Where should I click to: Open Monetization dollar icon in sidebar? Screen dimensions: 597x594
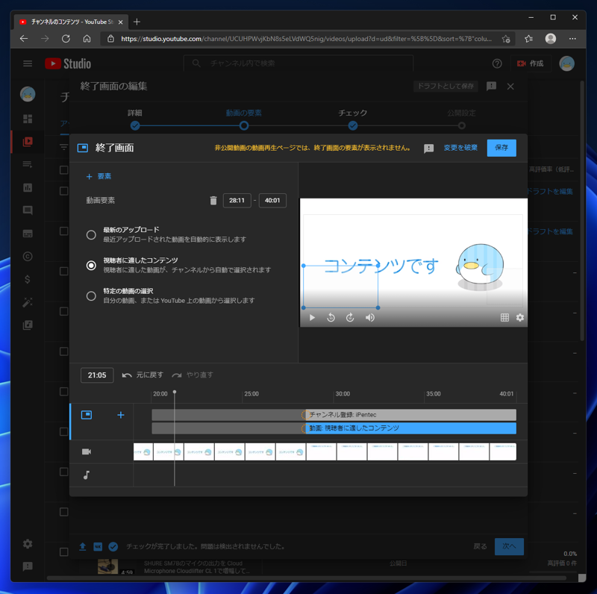(28, 279)
